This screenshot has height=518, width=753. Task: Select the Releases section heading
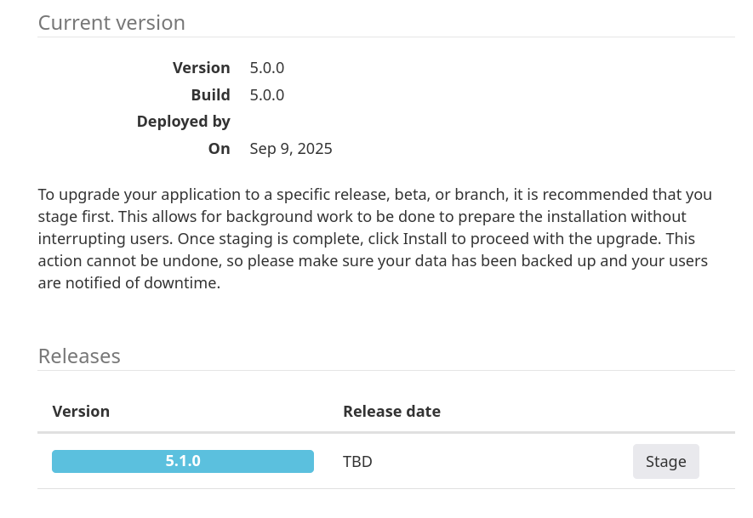(x=79, y=356)
